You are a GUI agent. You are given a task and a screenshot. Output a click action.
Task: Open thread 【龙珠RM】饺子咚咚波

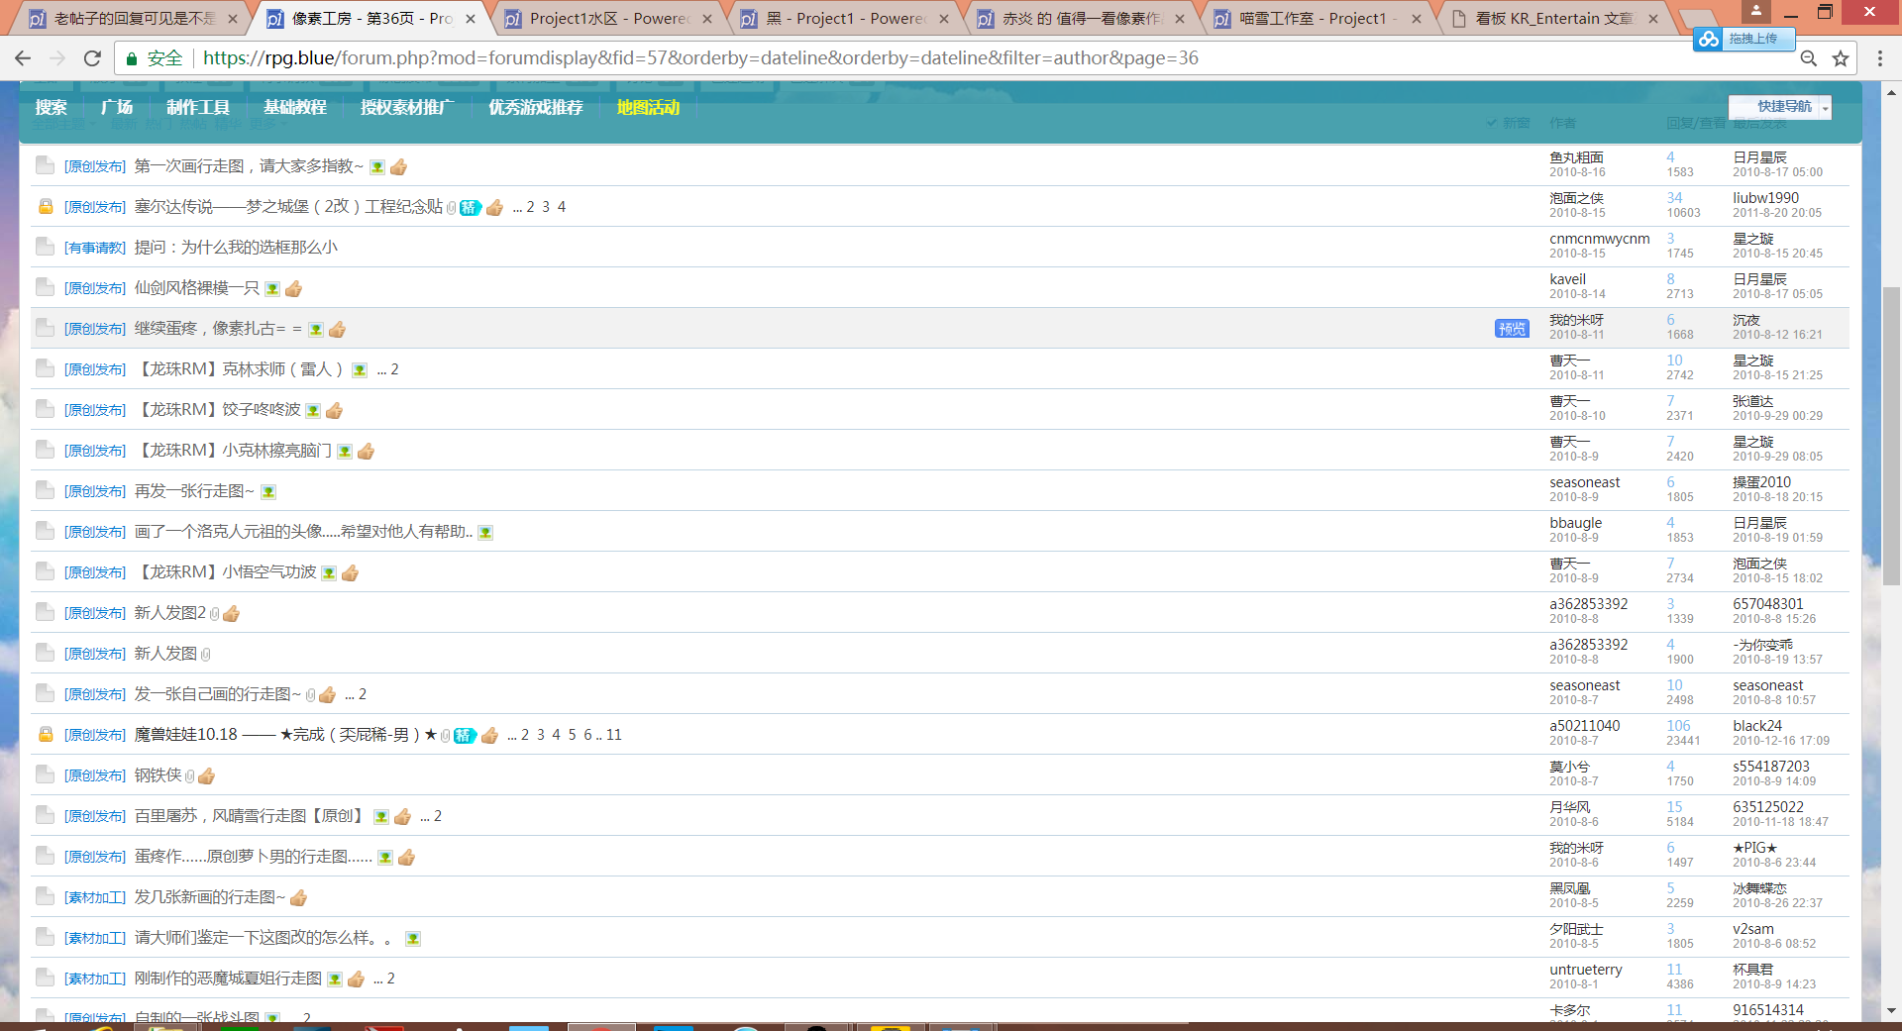[218, 410]
